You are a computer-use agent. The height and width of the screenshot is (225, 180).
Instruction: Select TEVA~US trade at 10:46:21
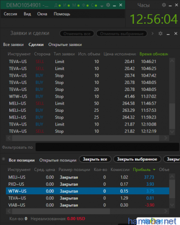(x=88, y=62)
